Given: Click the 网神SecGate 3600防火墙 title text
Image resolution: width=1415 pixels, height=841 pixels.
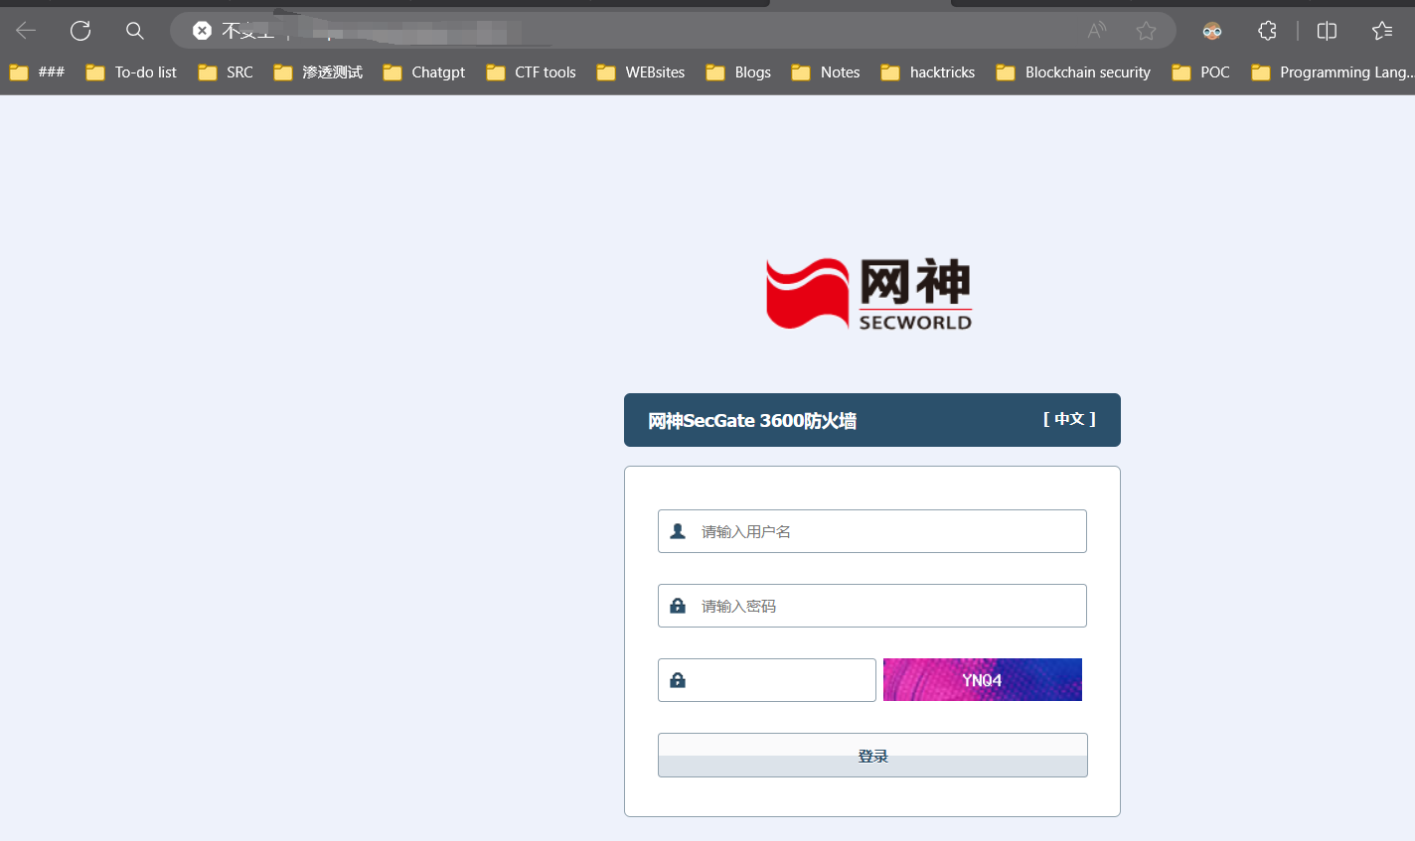Looking at the screenshot, I should click(x=752, y=421).
